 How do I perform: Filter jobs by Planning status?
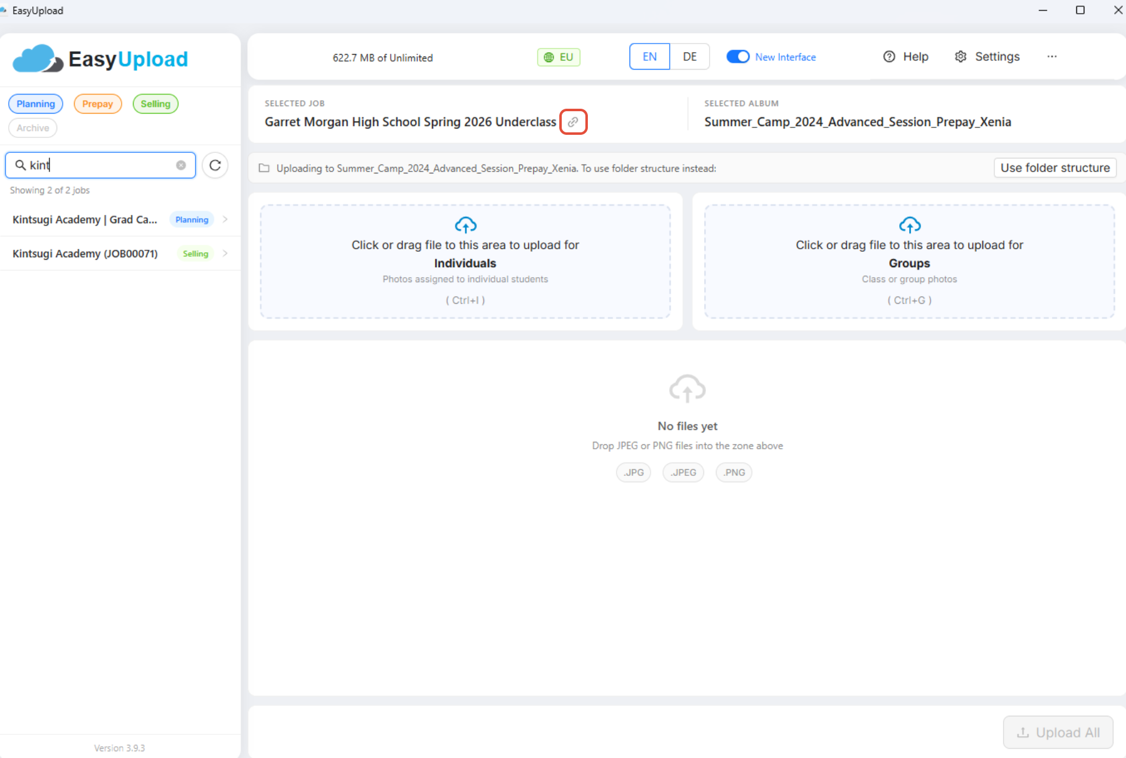tap(35, 104)
